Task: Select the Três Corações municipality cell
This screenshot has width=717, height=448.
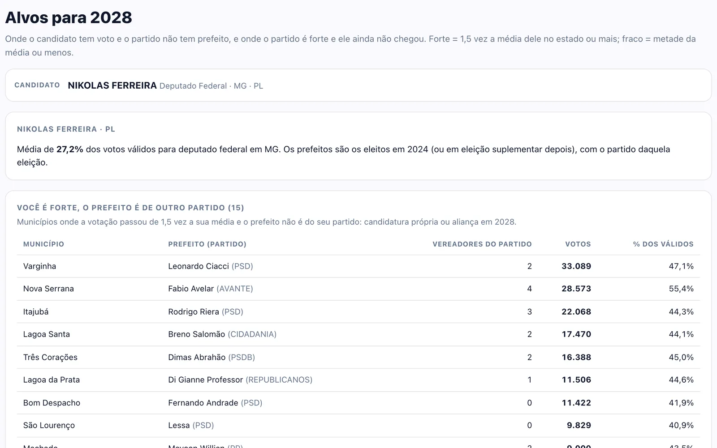Action: tap(50, 357)
